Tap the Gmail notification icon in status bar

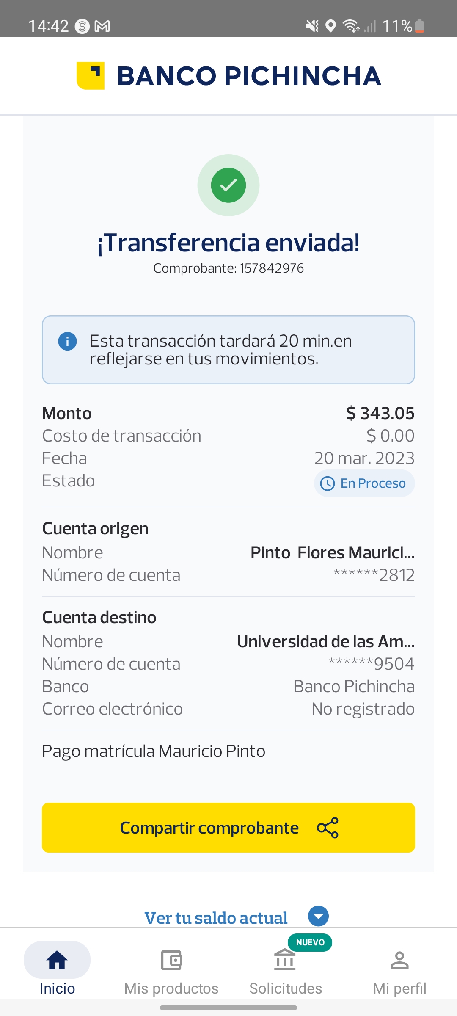pos(102,26)
